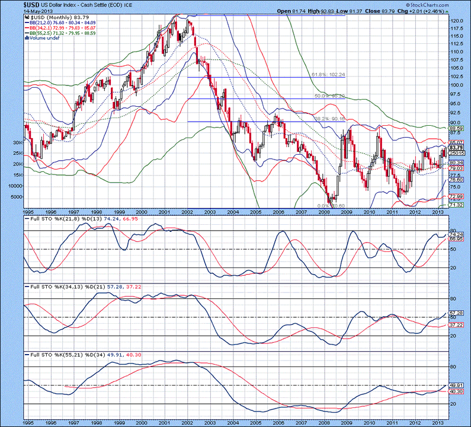Click the 49.91 stochastic value tag on the right
The width and height of the screenshot is (471, 427).
click(457, 385)
